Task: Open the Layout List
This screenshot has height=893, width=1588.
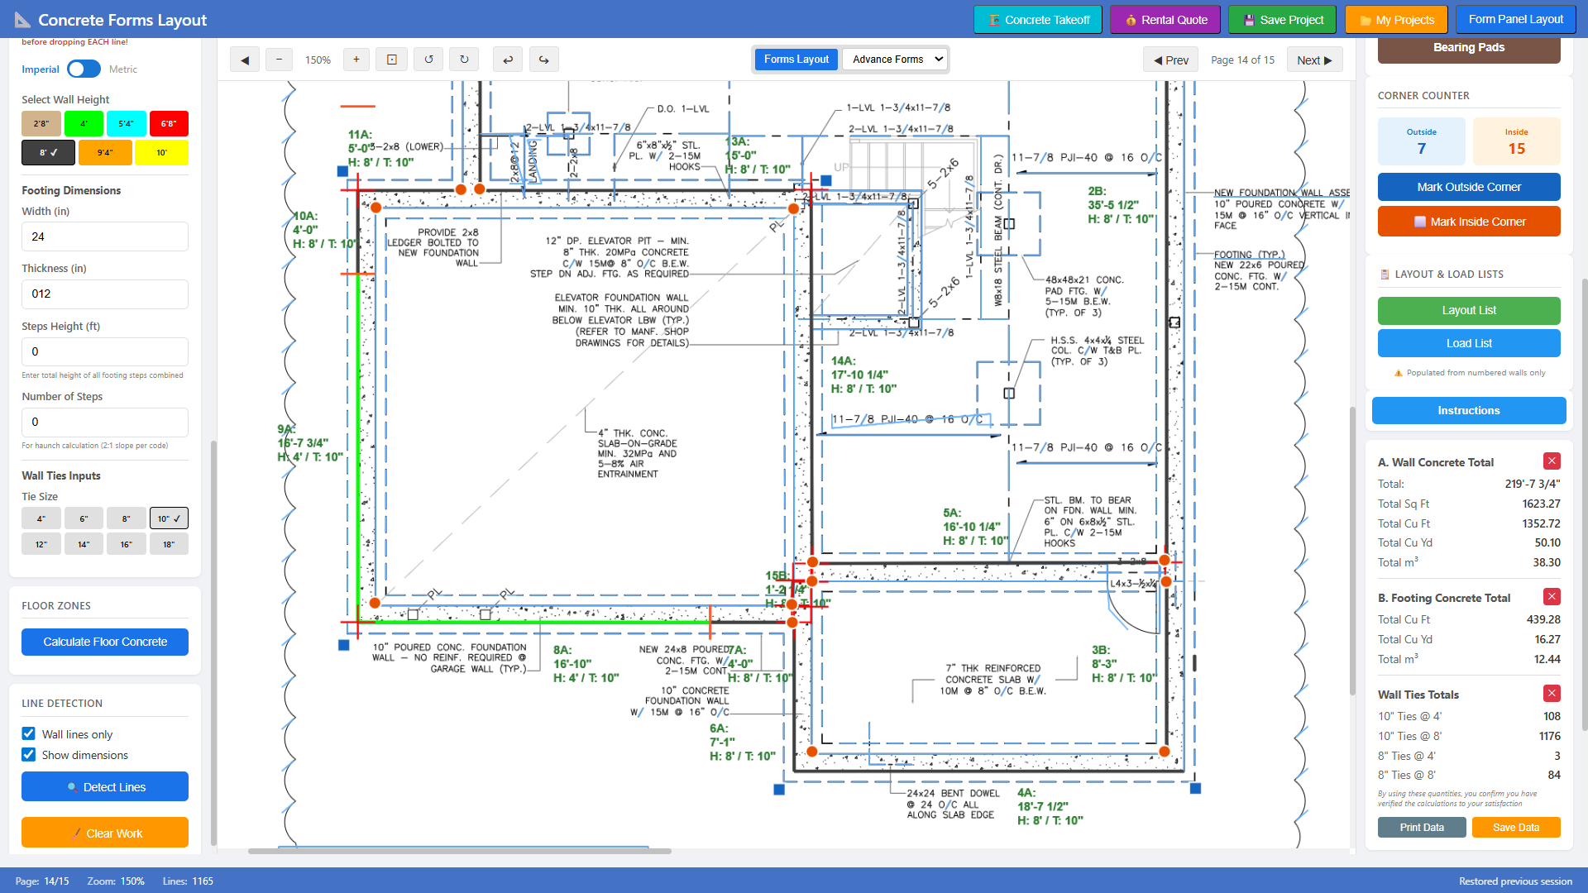Action: click(1469, 310)
